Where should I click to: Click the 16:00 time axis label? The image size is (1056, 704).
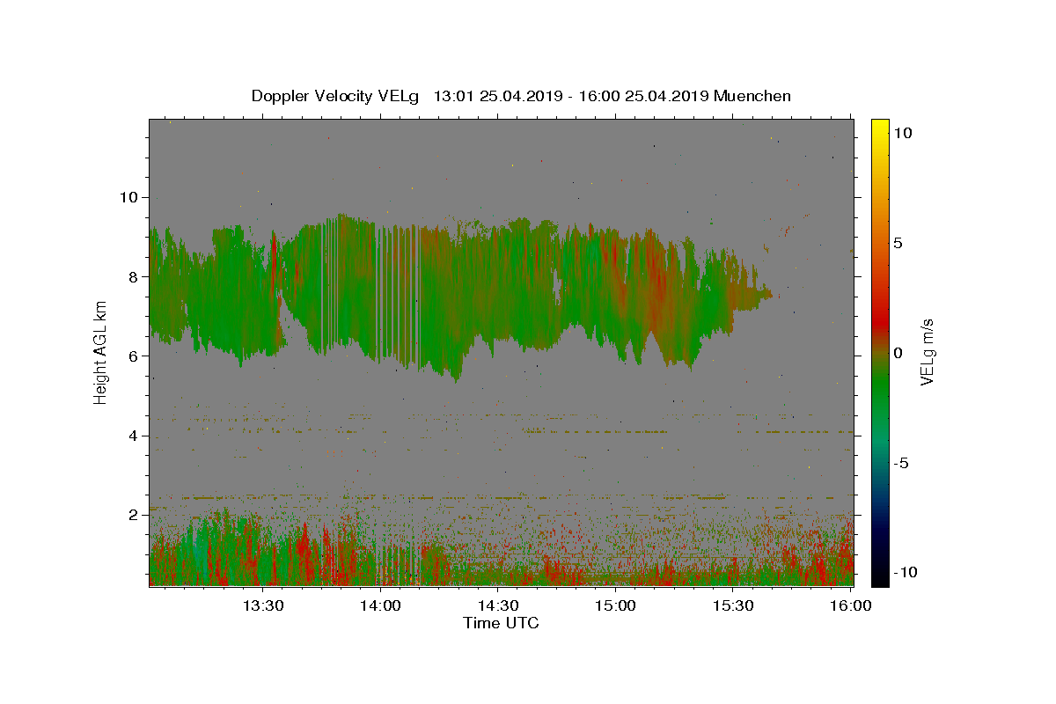(x=850, y=605)
